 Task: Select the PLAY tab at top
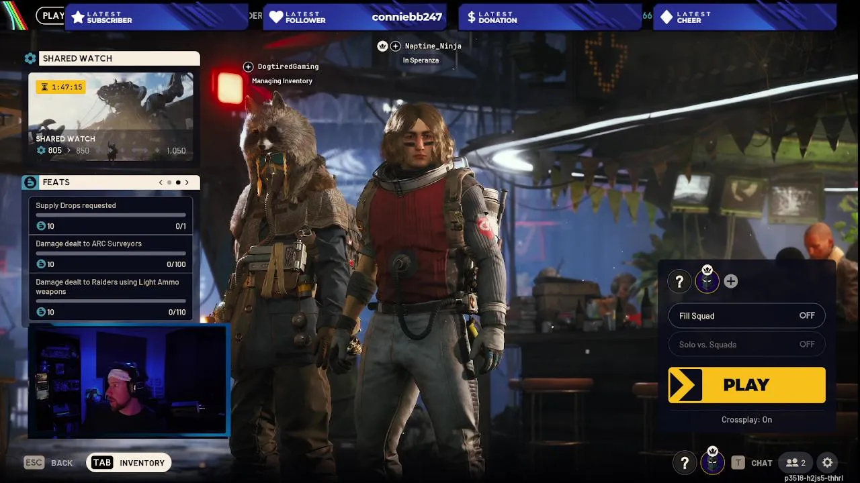point(51,15)
